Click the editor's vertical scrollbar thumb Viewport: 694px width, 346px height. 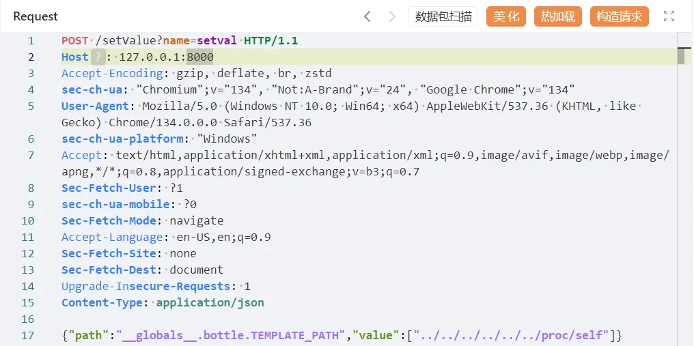click(680, 56)
